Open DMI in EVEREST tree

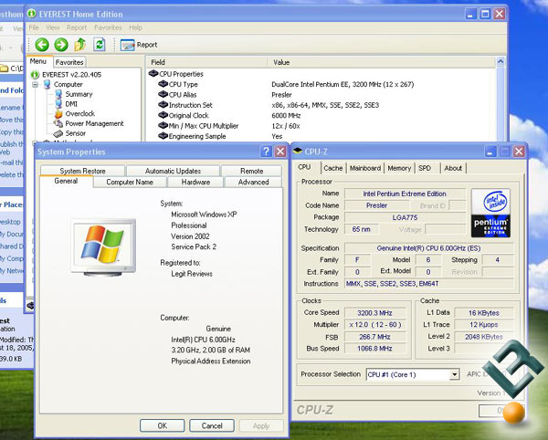[x=71, y=104]
